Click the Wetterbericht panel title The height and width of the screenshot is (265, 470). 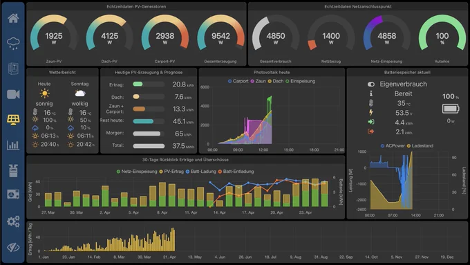(x=62, y=73)
